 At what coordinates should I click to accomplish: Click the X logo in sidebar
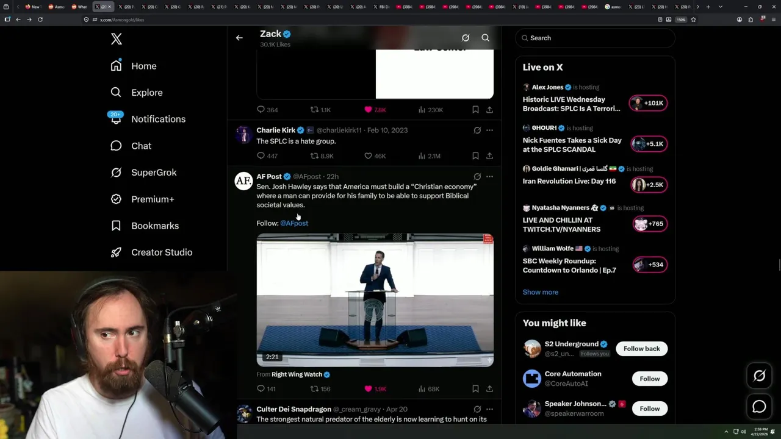pyautogui.click(x=117, y=39)
